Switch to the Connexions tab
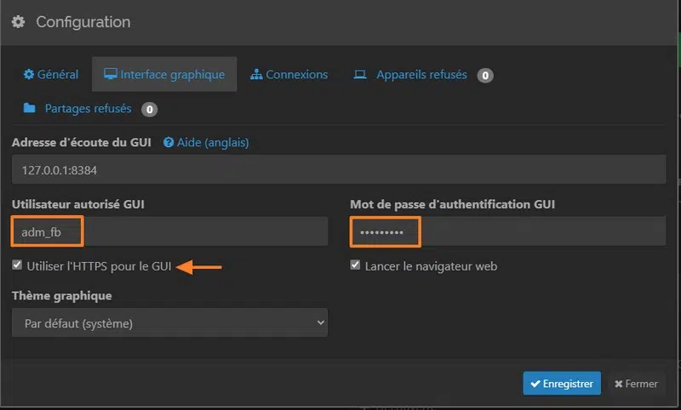This screenshot has height=410, width=681. pyautogui.click(x=289, y=75)
